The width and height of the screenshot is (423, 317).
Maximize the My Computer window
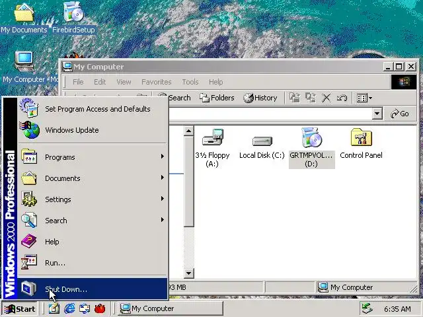pyautogui.click(x=399, y=66)
